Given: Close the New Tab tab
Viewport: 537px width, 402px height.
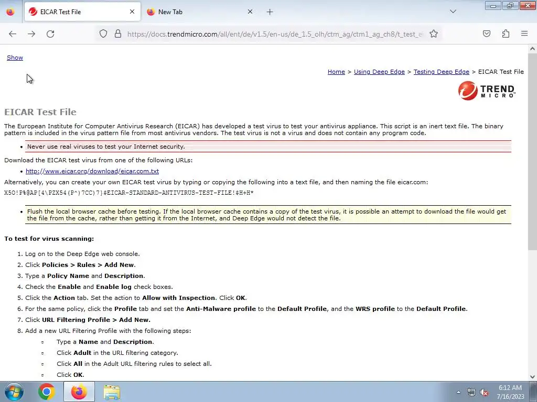Looking at the screenshot, I should tap(250, 12).
